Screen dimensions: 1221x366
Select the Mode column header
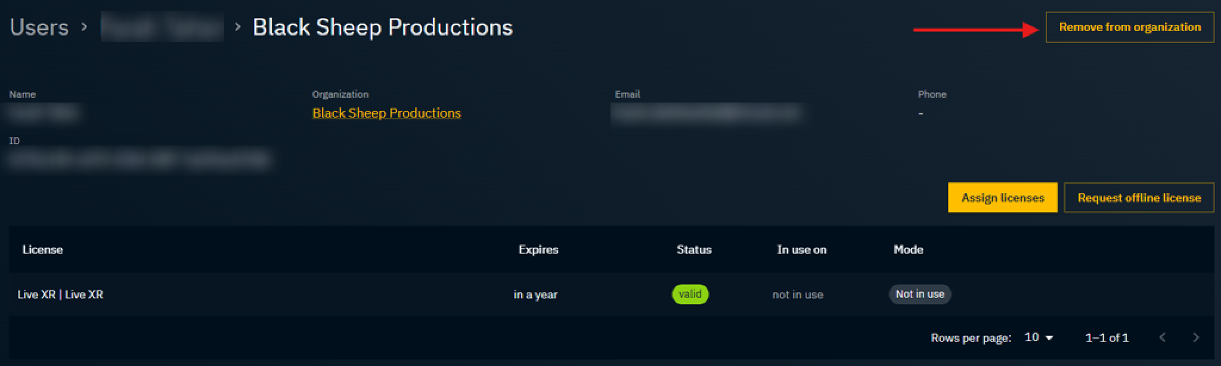point(908,250)
